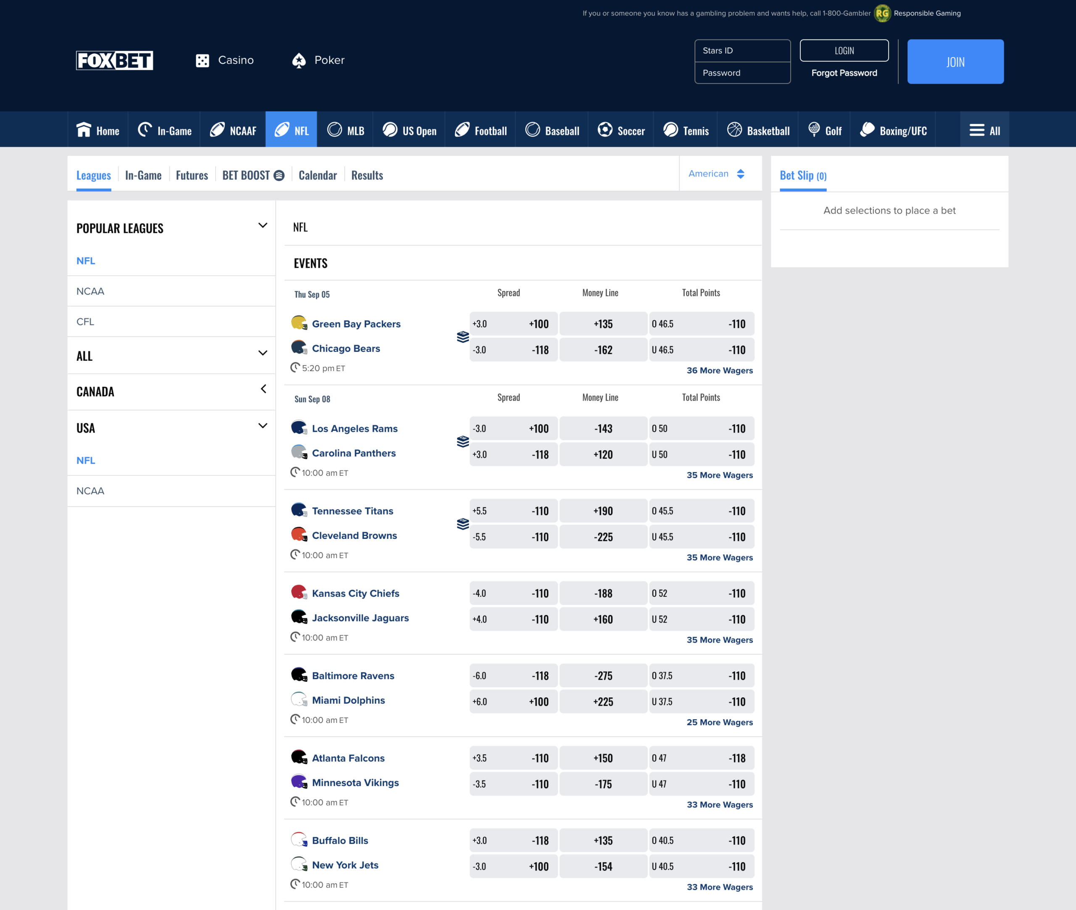The width and height of the screenshot is (1076, 910).
Task: Pick Tennessee Titans +190 money line
Action: click(603, 511)
